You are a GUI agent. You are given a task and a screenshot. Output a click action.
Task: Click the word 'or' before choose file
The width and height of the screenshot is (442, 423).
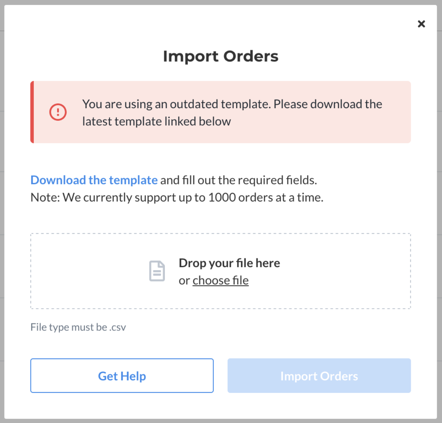point(185,281)
